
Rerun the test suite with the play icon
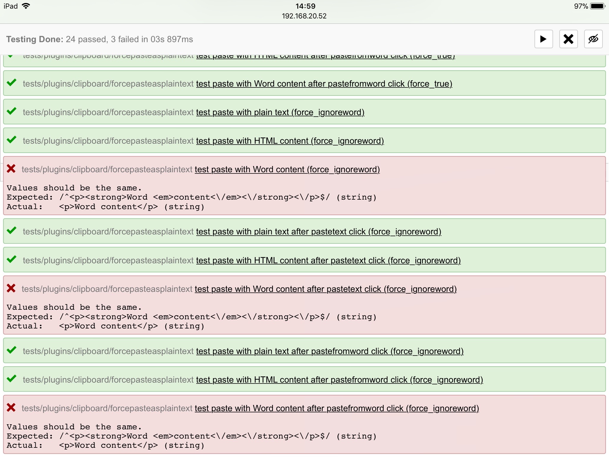point(544,39)
